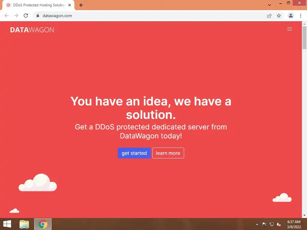Open the Chrome profile avatar menu

click(x=291, y=16)
